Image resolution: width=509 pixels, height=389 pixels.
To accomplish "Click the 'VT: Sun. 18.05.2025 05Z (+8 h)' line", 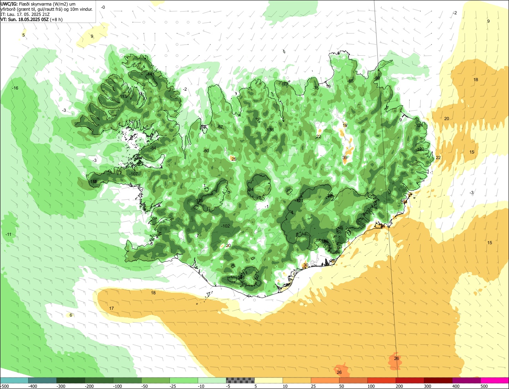I will 31,19.
